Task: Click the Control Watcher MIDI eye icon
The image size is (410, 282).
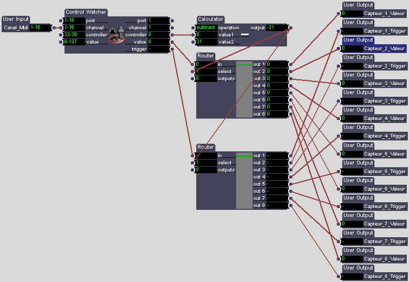Action: coord(116,34)
